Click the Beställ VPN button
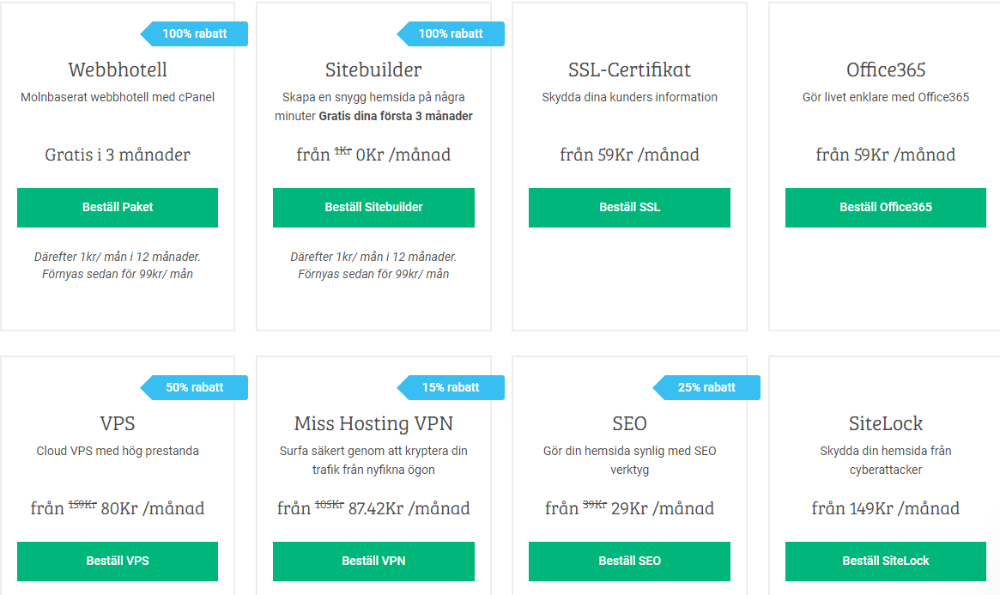This screenshot has height=595, width=1000. click(373, 562)
